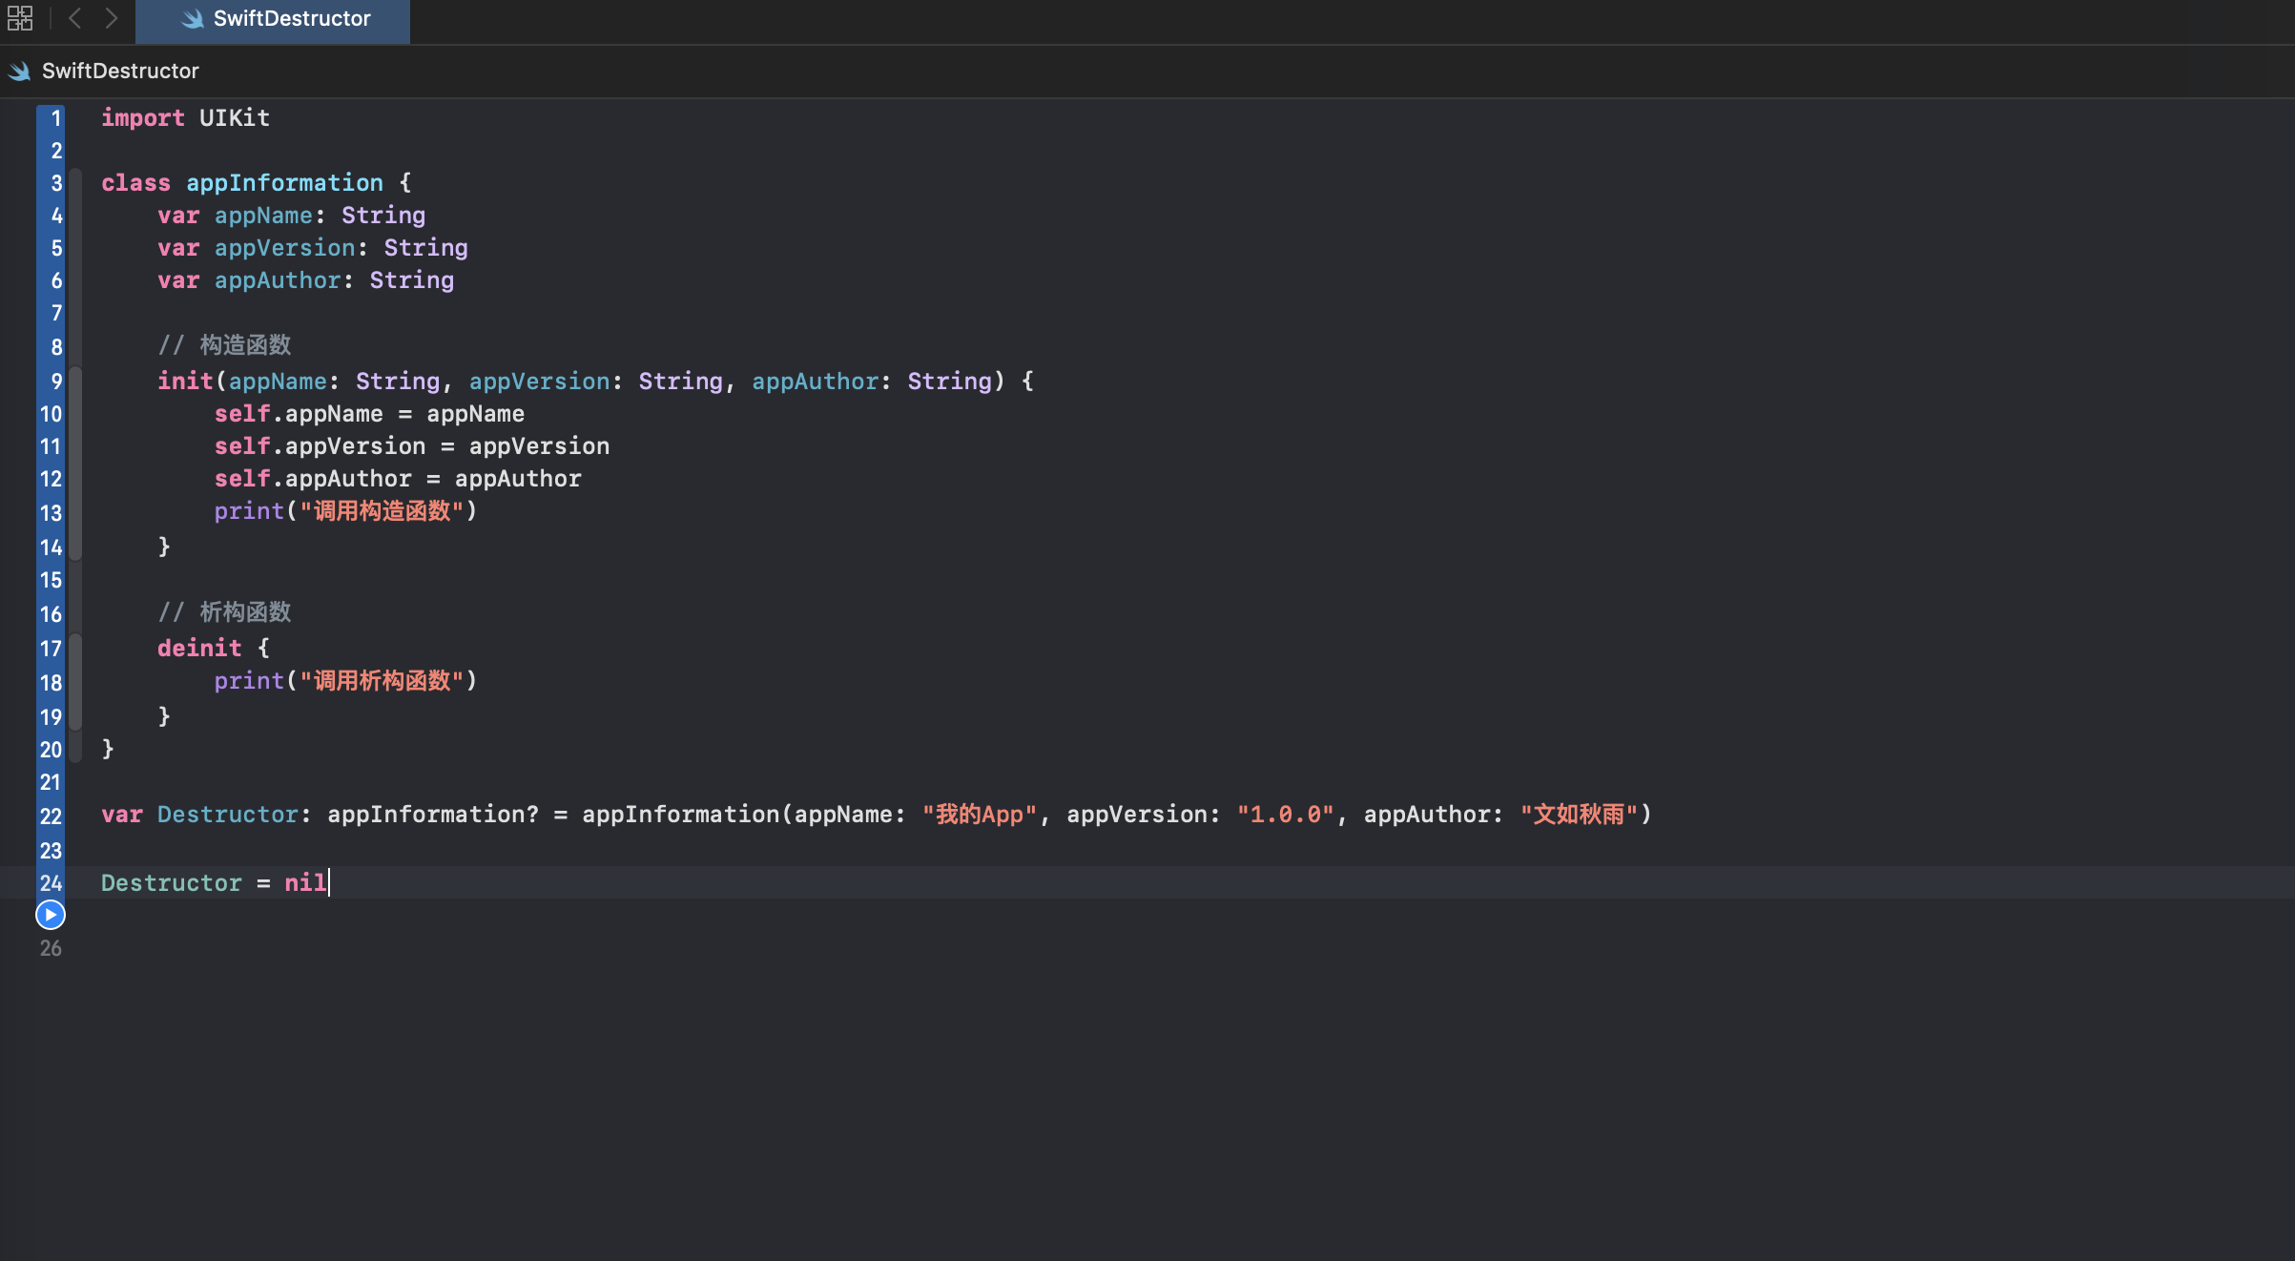Fold appInformation class via ribbon beside line 5
Image resolution: width=2295 pixels, height=1261 pixels.
(75, 248)
